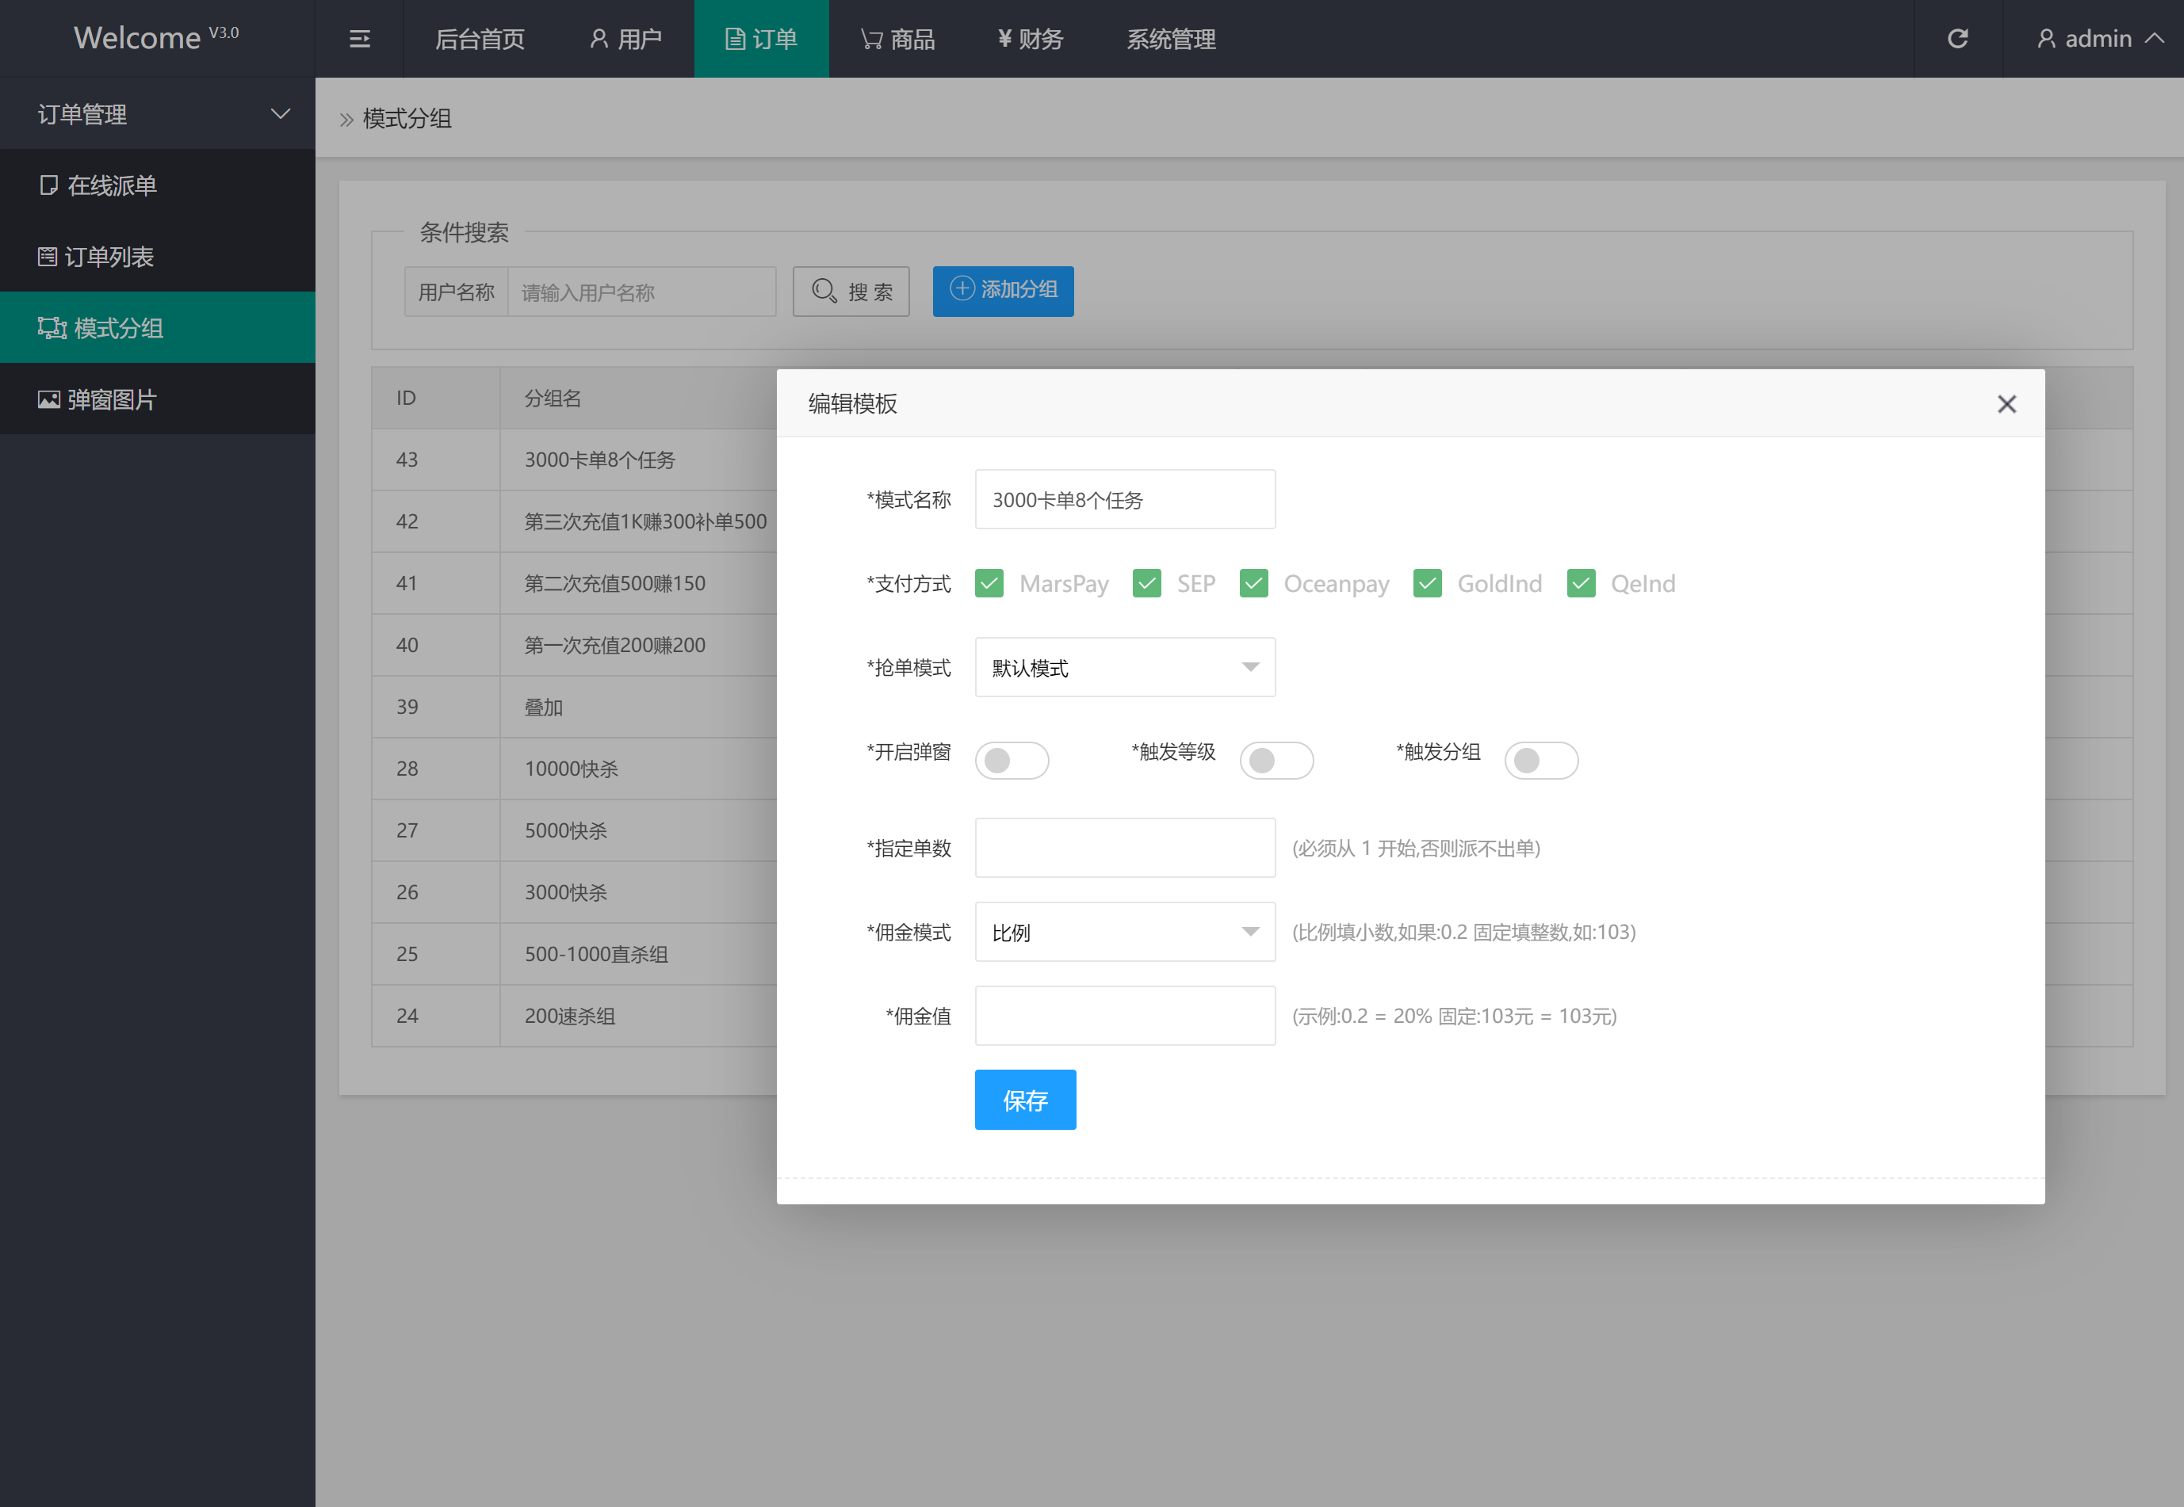Enable the 触发分组 switch
The width and height of the screenshot is (2184, 1507).
[x=1541, y=760]
